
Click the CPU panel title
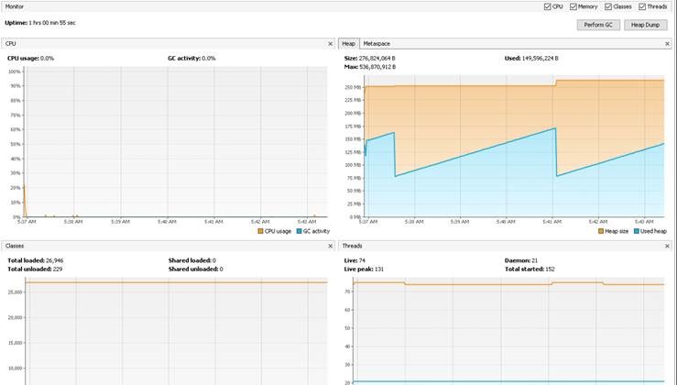click(11, 44)
